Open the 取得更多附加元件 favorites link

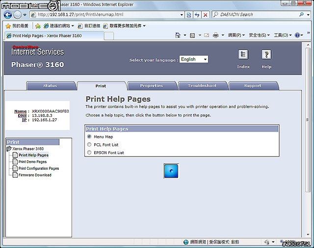[124, 26]
